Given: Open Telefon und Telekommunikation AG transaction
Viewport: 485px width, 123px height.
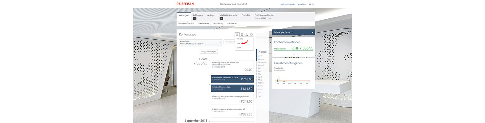Looking at the screenshot, I should click(x=232, y=67).
